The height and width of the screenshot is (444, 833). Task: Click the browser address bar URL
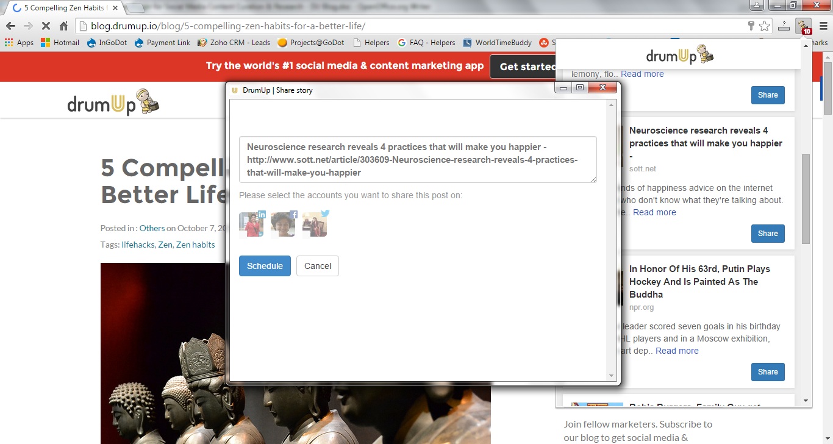point(228,26)
